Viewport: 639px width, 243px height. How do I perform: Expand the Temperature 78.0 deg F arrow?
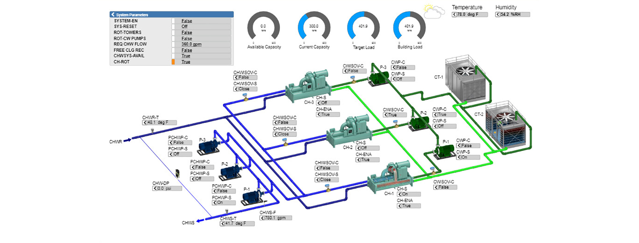[x=455, y=14]
